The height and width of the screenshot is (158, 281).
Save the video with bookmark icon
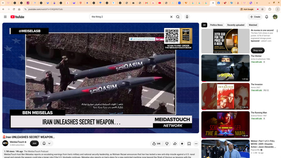pos(189,144)
